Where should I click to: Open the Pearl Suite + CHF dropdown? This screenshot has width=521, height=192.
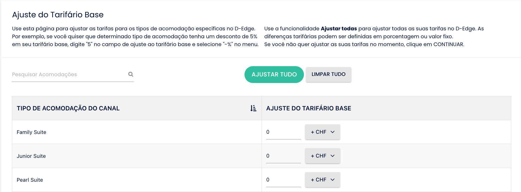pyautogui.click(x=322, y=180)
